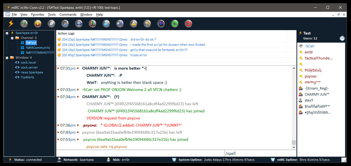Open the Favorites menu
The image size is (351, 166).
click(38, 15)
